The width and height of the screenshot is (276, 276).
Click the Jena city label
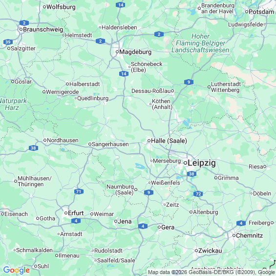pyautogui.click(x=125, y=221)
